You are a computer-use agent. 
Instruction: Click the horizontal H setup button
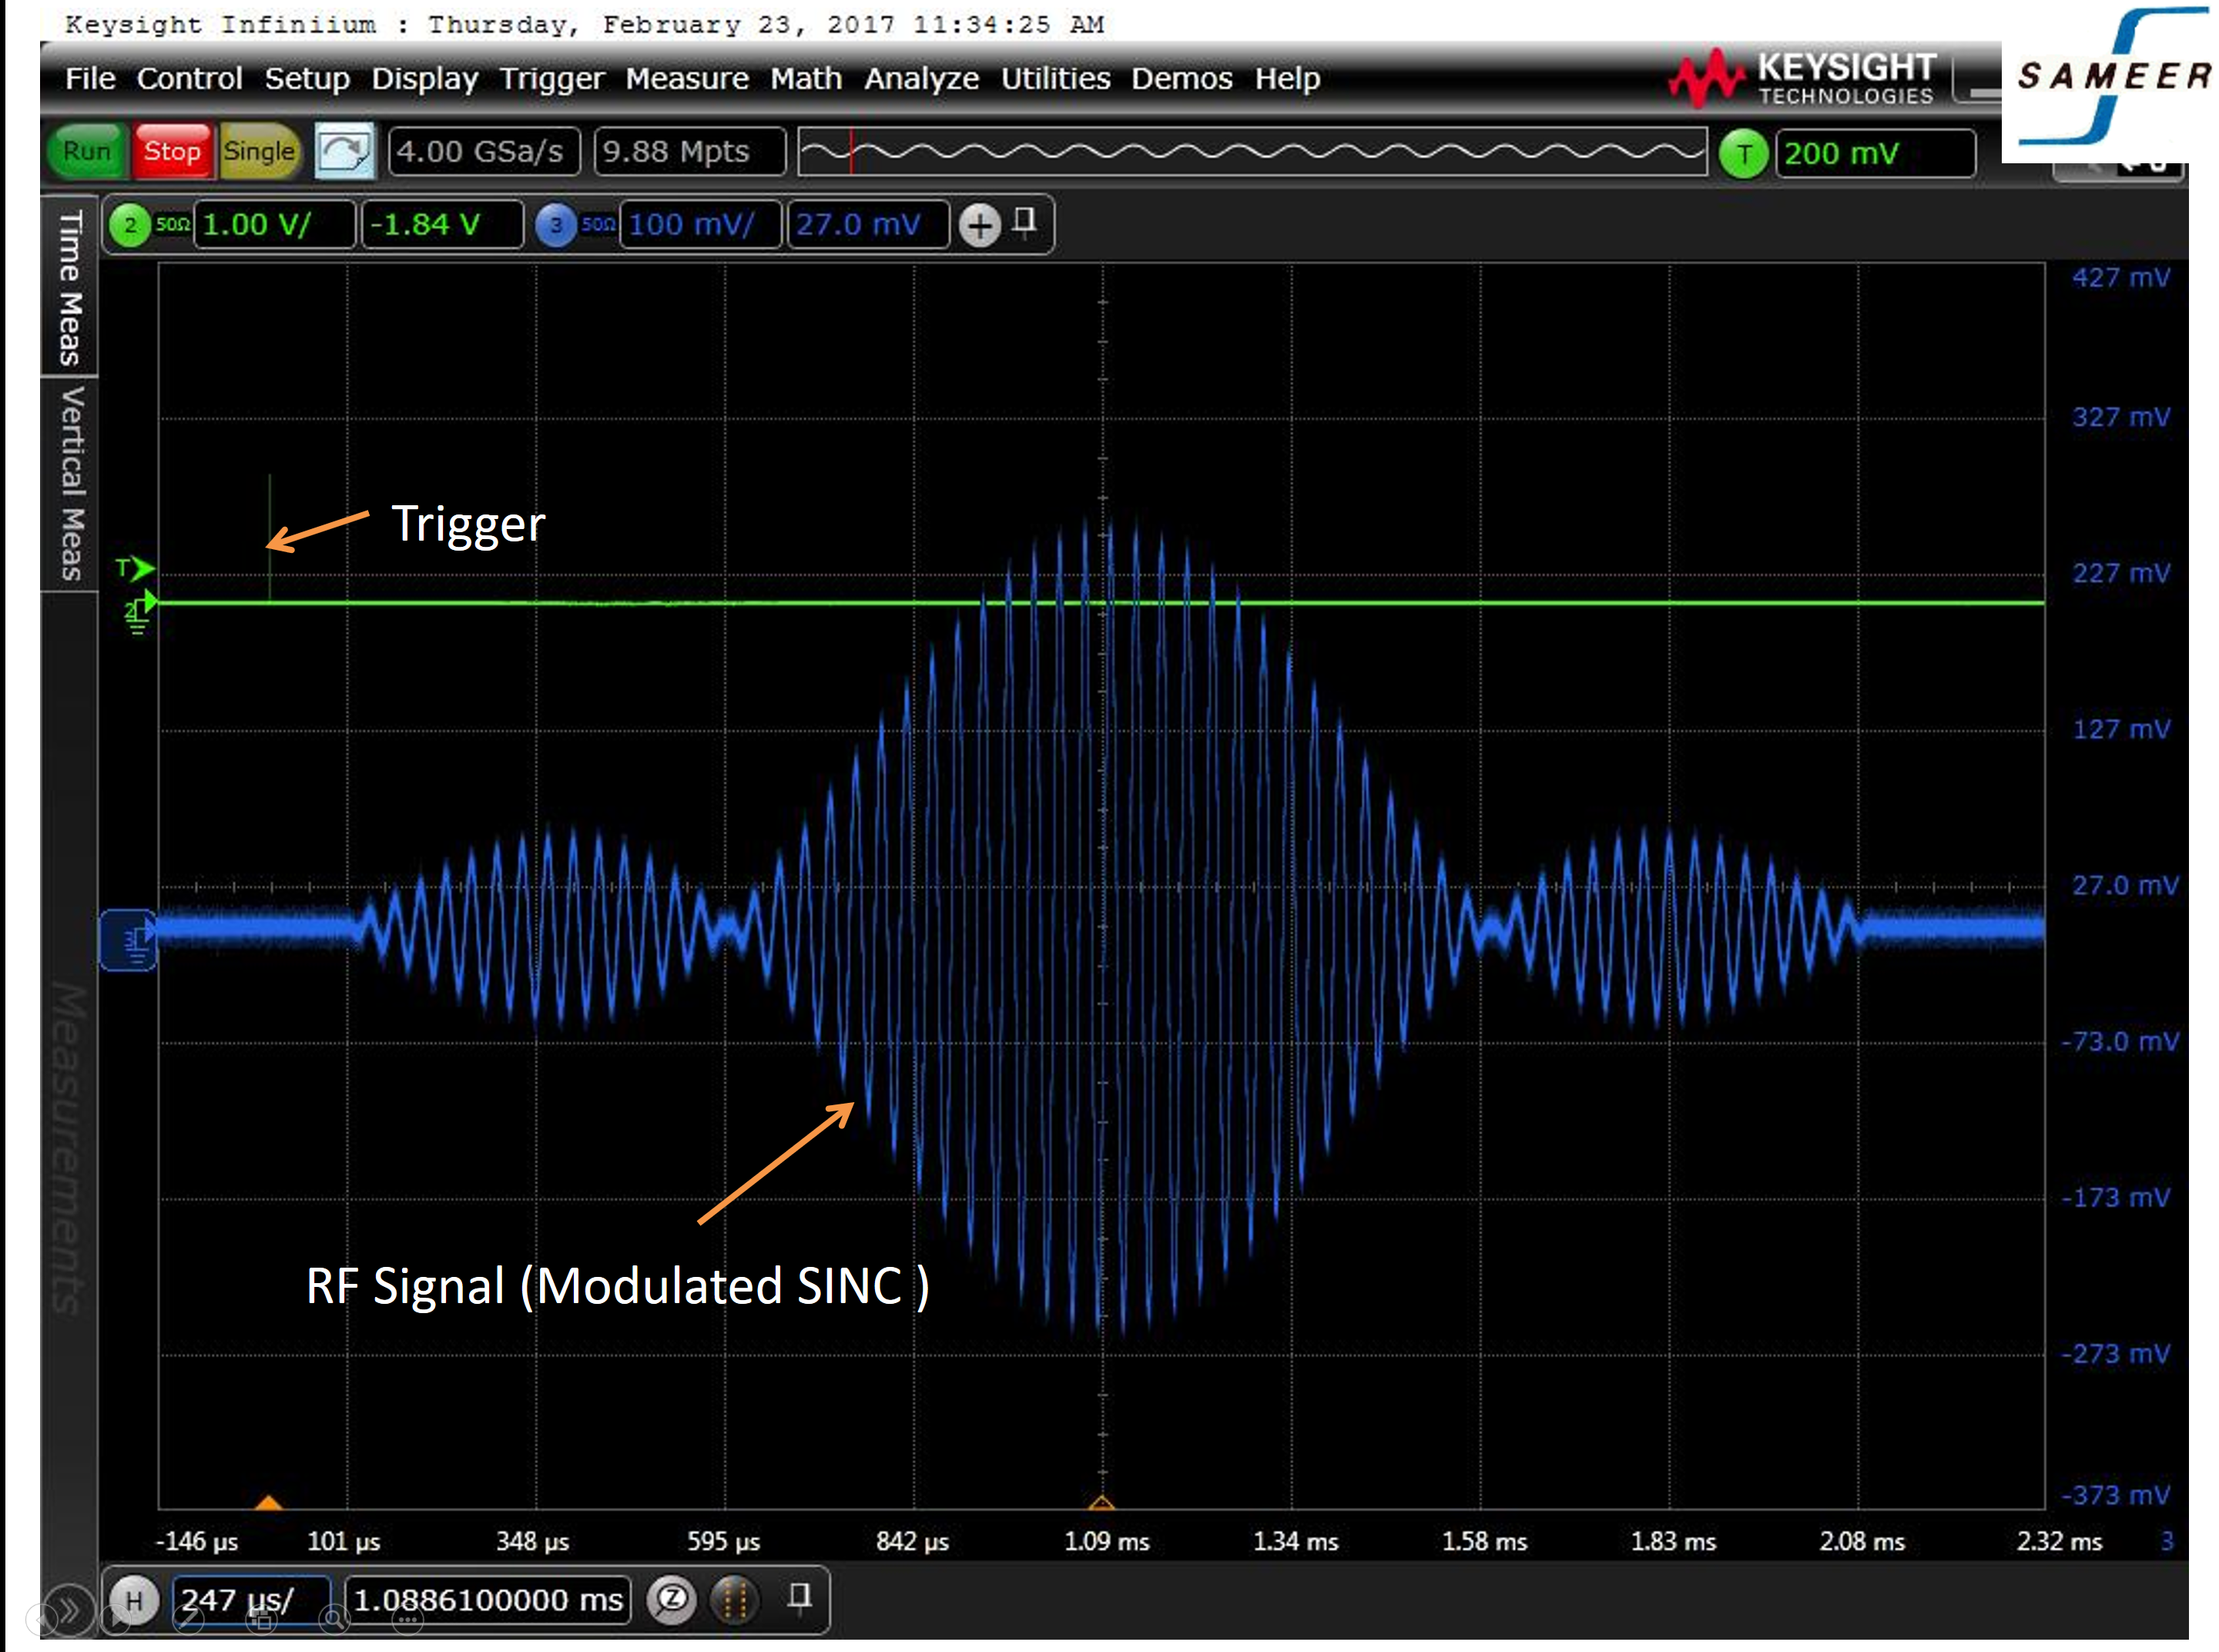pos(134,1600)
